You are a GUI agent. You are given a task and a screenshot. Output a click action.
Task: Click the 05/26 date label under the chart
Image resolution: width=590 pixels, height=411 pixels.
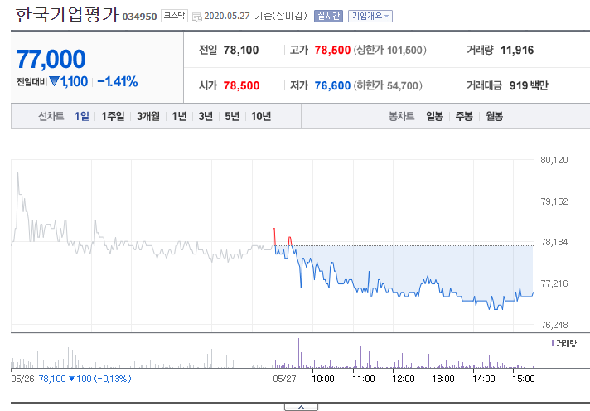point(22,379)
